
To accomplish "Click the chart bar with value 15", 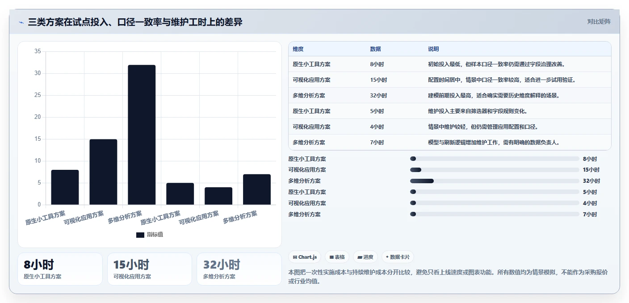I will [103, 172].
